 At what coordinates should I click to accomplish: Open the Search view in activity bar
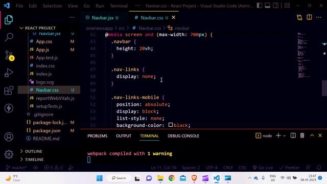9,37
